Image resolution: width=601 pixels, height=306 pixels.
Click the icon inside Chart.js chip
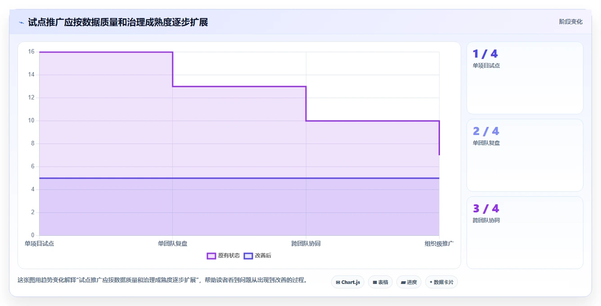pyautogui.click(x=338, y=283)
